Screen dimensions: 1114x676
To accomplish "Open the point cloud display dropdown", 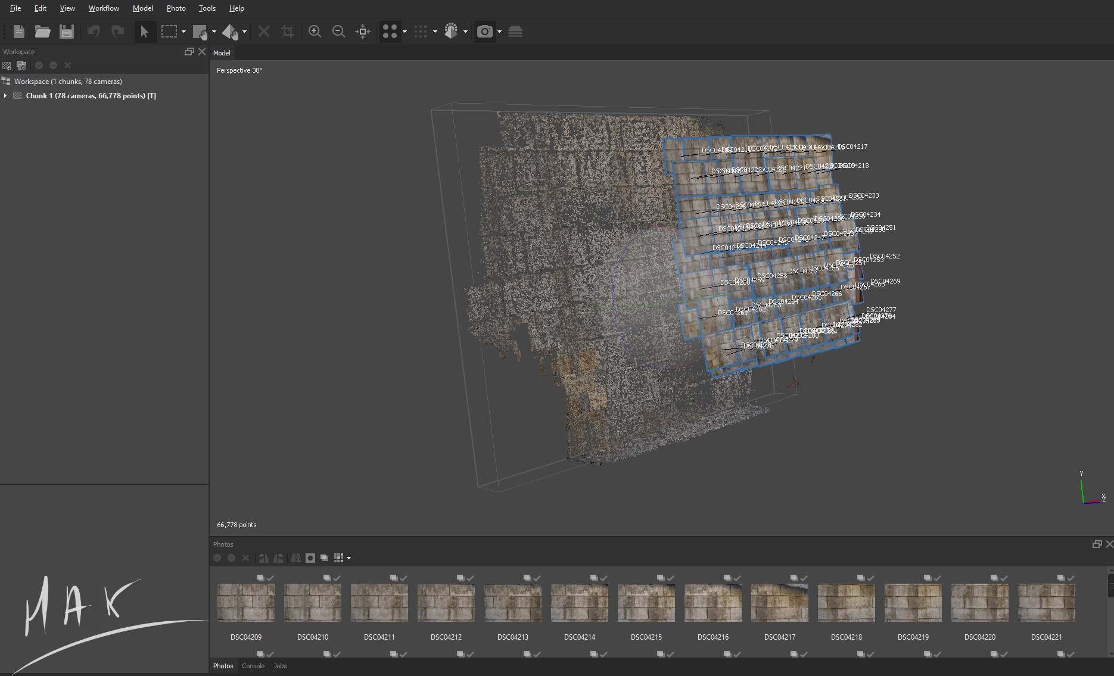I will pyautogui.click(x=404, y=32).
